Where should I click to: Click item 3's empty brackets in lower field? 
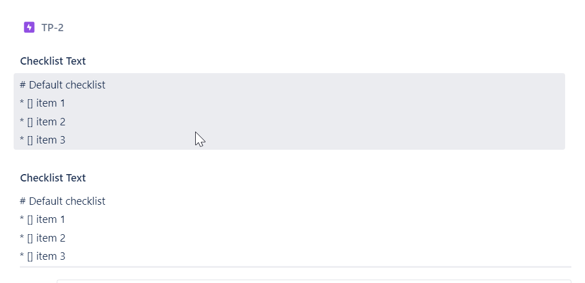tap(30, 256)
